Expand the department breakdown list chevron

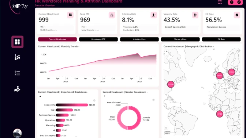coord(76,137)
